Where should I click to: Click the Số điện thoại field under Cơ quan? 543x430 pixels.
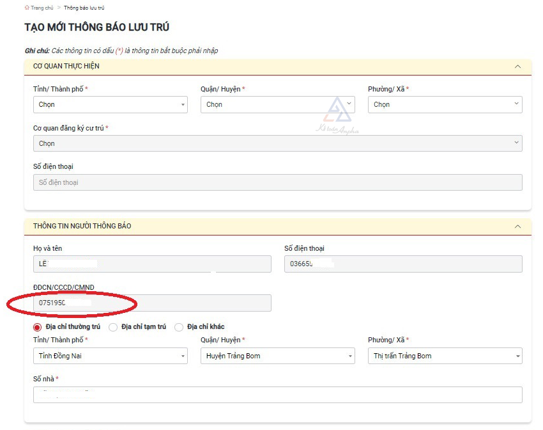pos(277,182)
